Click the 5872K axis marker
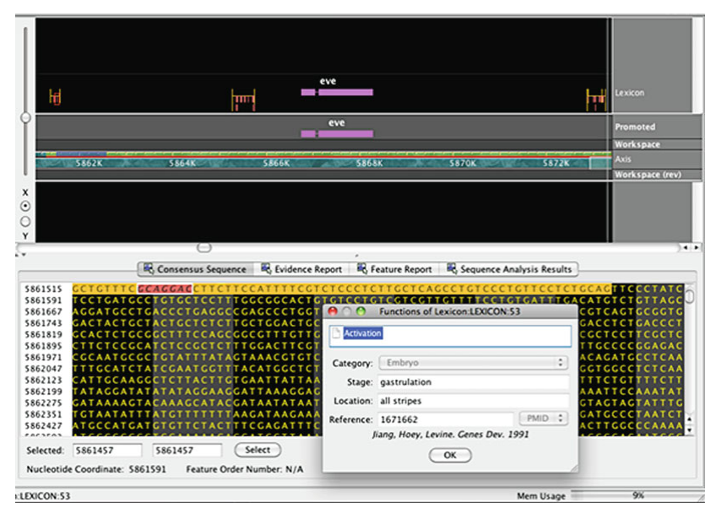 click(x=556, y=163)
